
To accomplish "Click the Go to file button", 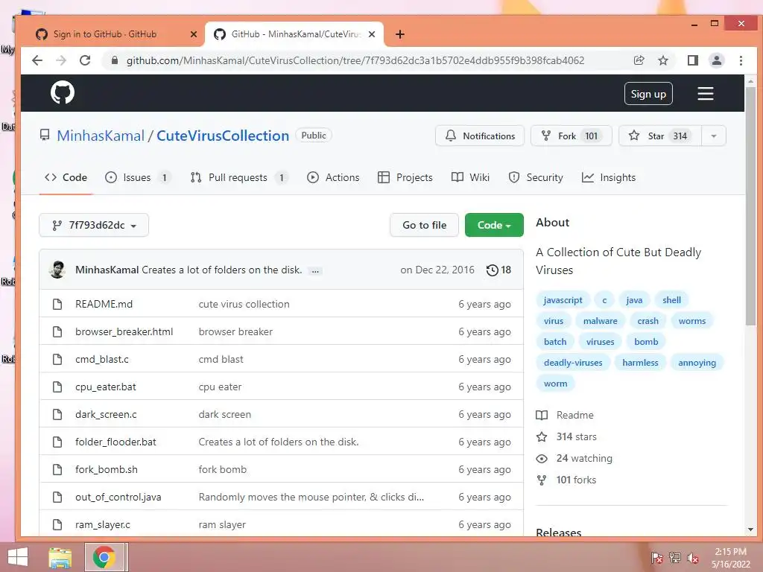I will (x=424, y=225).
